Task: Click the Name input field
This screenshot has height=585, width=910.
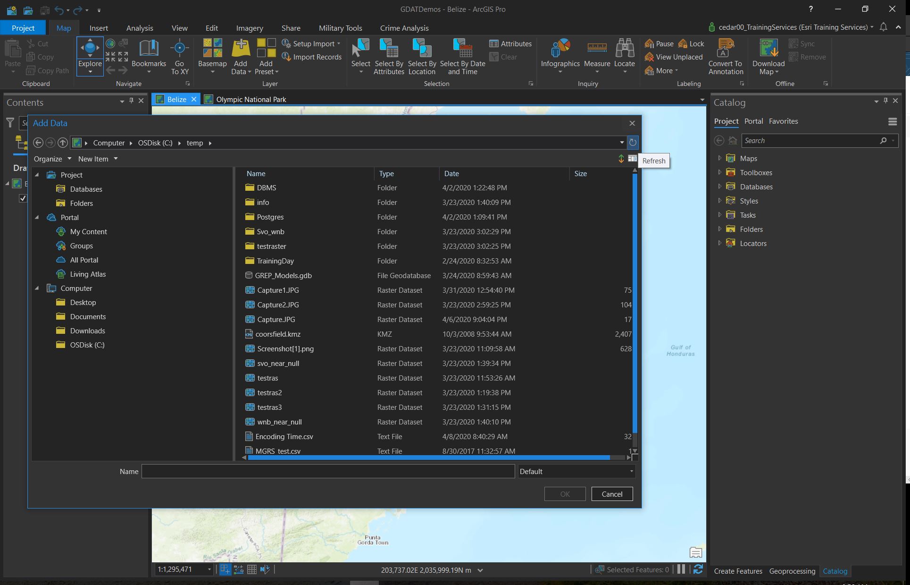Action: tap(328, 471)
